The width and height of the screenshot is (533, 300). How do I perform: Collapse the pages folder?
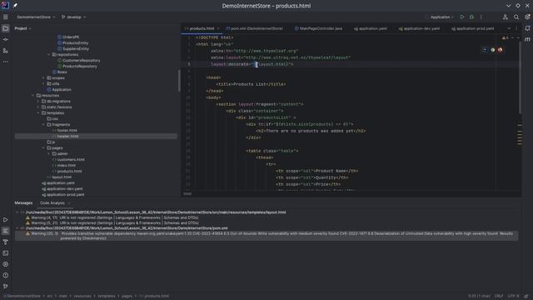click(43, 148)
